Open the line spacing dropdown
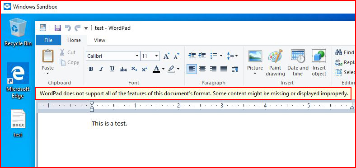This screenshot has width=356, height=168. pyautogui.click(x=232, y=56)
